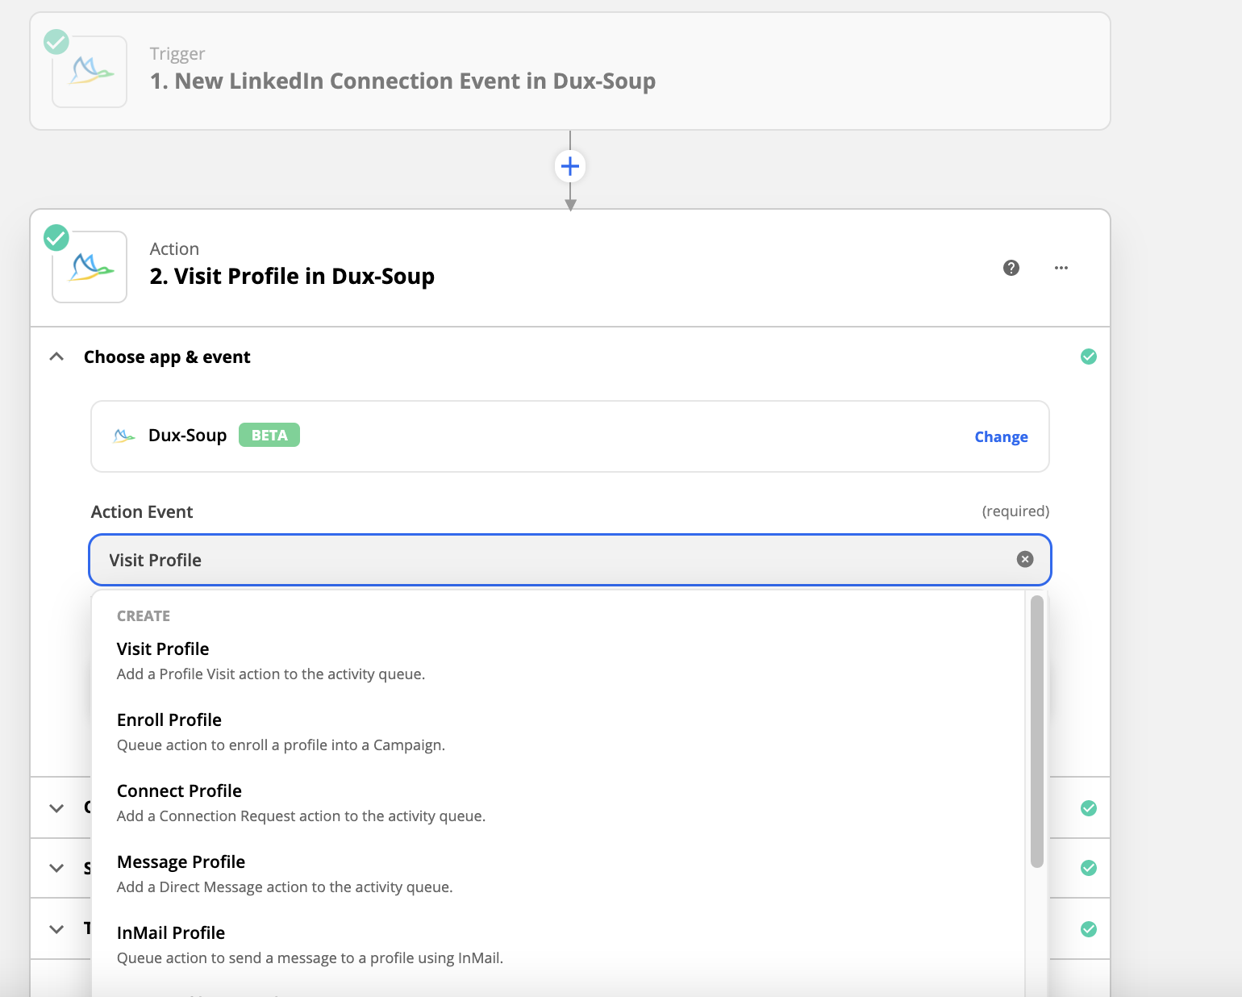
Task: Click the Dux-Soup icon on the Trigger step
Action: coord(90,72)
